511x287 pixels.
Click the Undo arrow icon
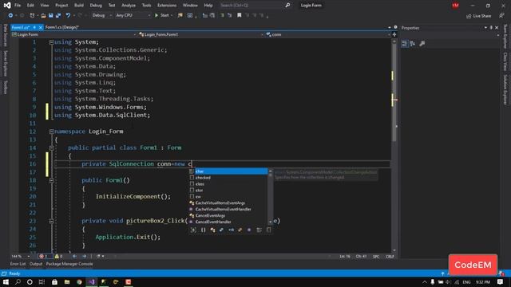tap(68, 15)
